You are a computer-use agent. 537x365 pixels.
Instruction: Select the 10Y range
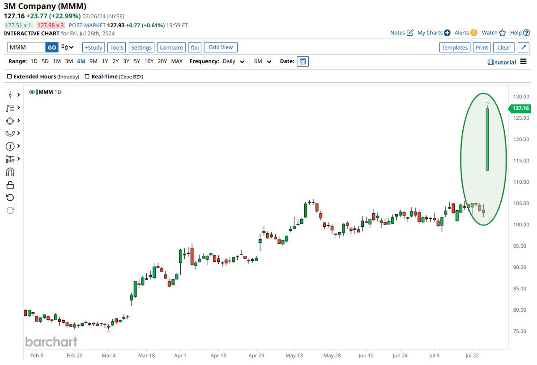tap(149, 61)
